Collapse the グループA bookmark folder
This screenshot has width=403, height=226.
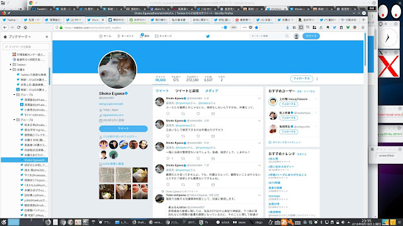[x=14, y=95]
